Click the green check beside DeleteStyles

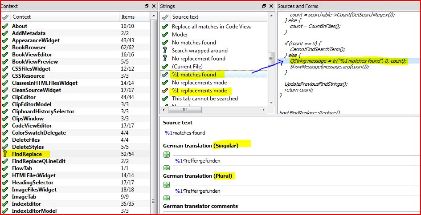tap(5, 147)
